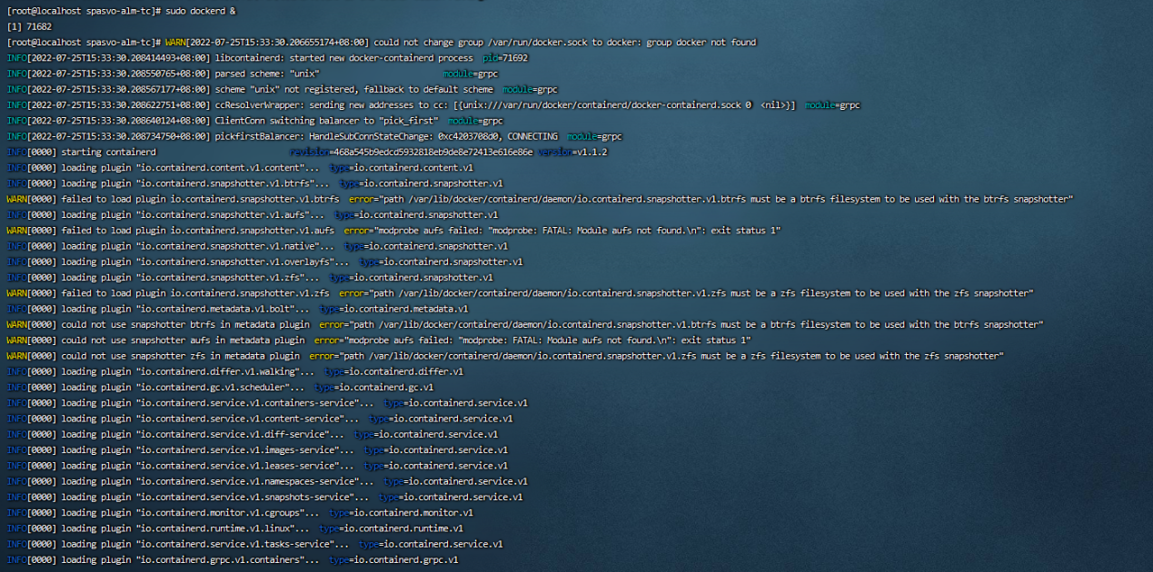Click loading plugin "io.containerd.snapshotter.v1.aufs" text

(193, 215)
